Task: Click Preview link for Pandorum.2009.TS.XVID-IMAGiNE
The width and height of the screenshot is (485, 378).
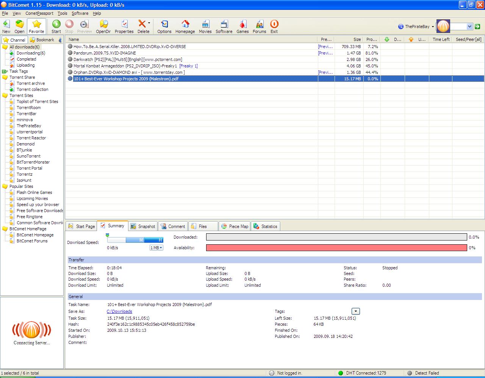Action: coord(325,53)
